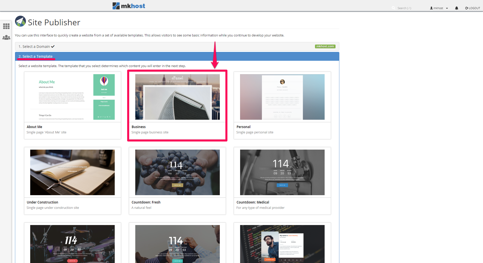The image size is (483, 263).
Task: Log out using the LOGOUT link
Action: [472, 8]
